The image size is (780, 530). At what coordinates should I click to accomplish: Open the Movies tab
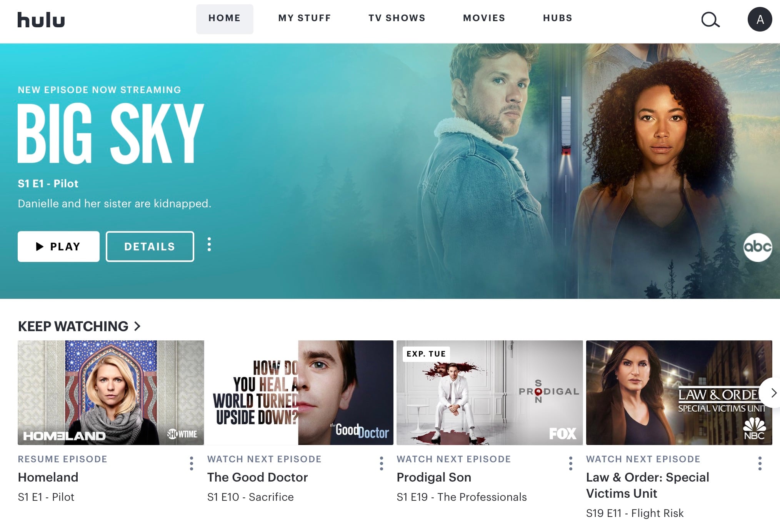coord(484,18)
